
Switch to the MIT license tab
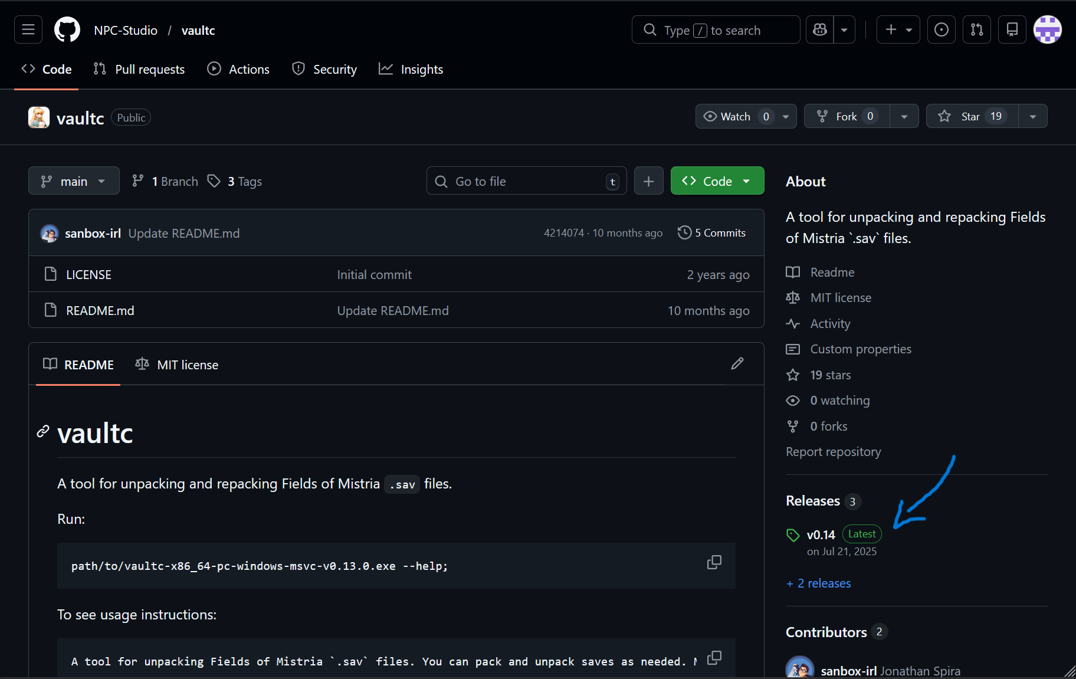pyautogui.click(x=177, y=365)
